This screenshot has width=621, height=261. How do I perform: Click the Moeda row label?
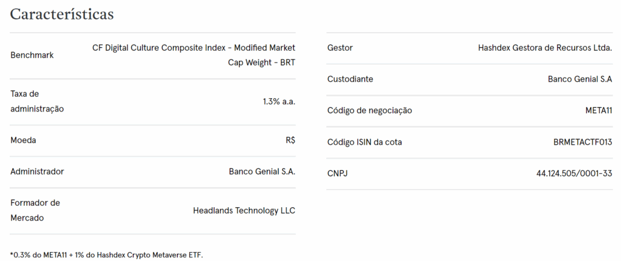24,140
